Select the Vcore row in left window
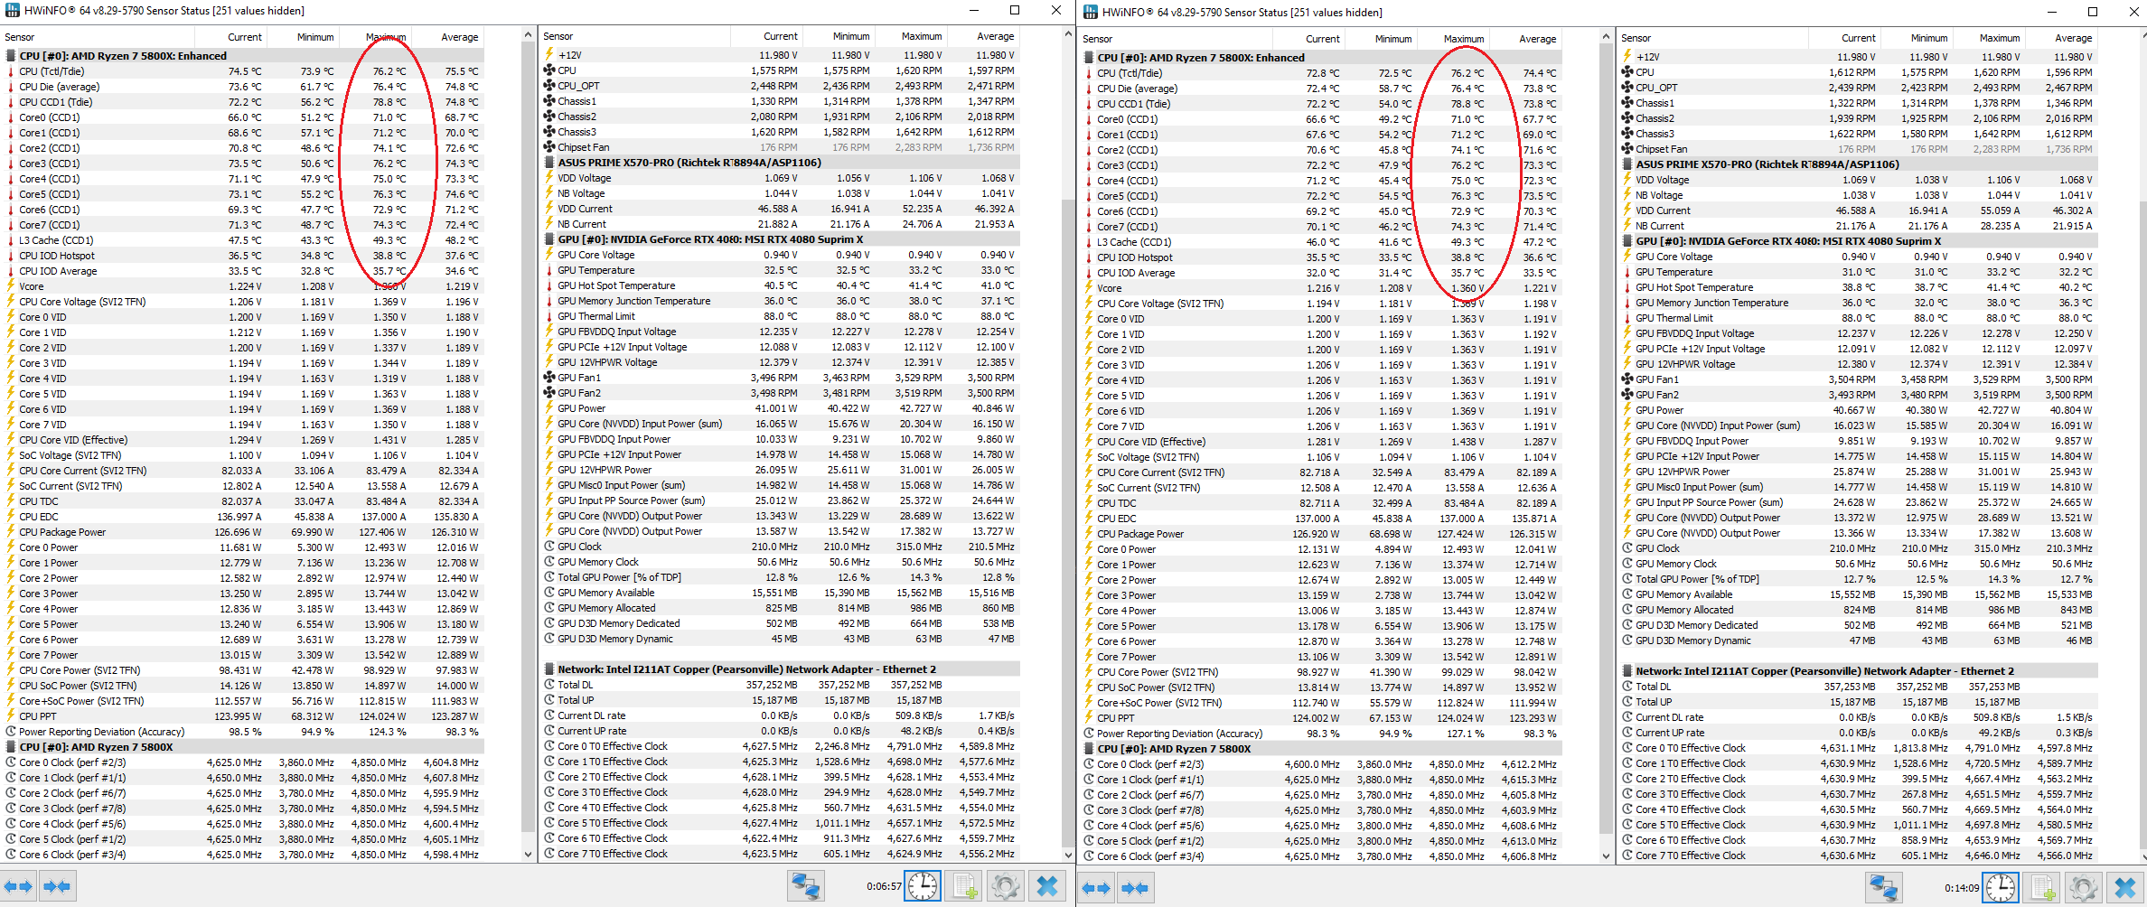2147x907 pixels. 242,286
